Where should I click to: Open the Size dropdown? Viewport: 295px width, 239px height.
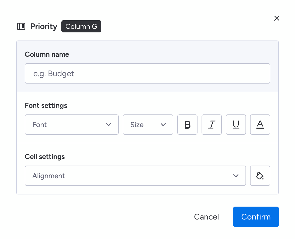click(x=148, y=125)
